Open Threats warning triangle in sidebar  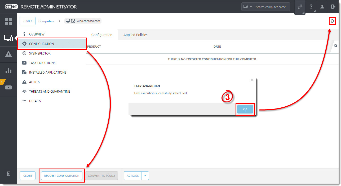point(8,55)
